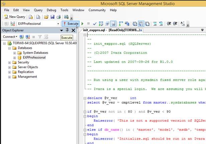Click the Database Engine Query icon
The width and height of the screenshot is (206, 144).
tap(31, 17)
